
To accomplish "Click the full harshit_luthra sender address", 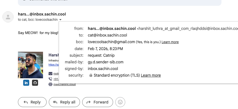I will click(x=187, y=28).
